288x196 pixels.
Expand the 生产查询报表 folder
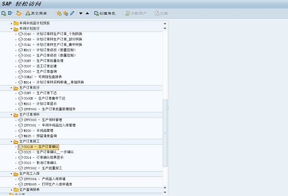pos(12,190)
